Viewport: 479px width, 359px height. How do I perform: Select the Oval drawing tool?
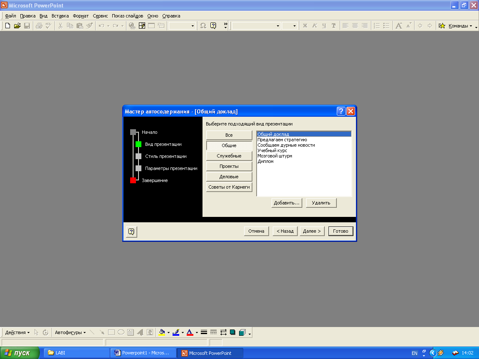[121, 332]
